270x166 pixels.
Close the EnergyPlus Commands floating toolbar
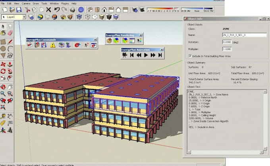(x=95, y=39)
